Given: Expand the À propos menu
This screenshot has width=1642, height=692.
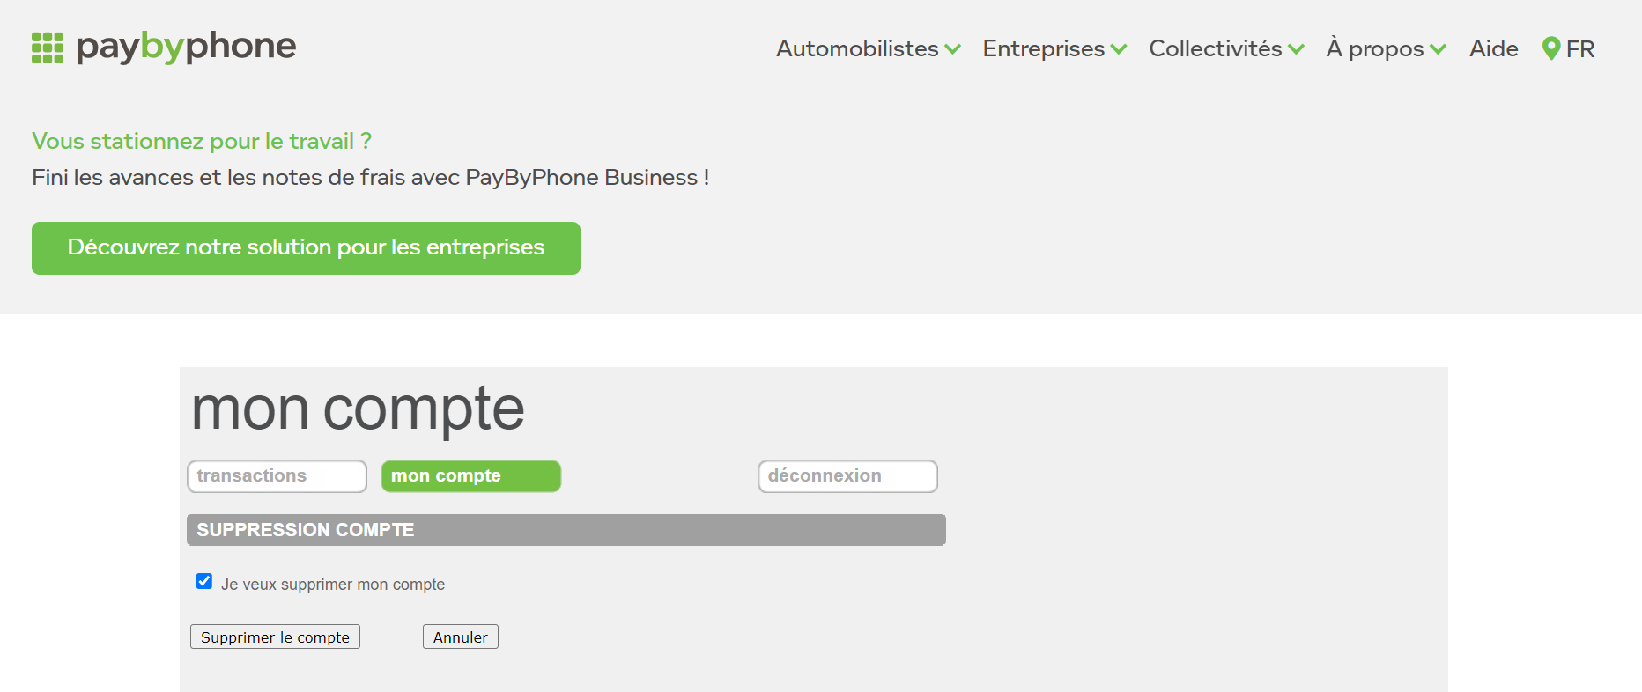Looking at the screenshot, I should click(1387, 48).
